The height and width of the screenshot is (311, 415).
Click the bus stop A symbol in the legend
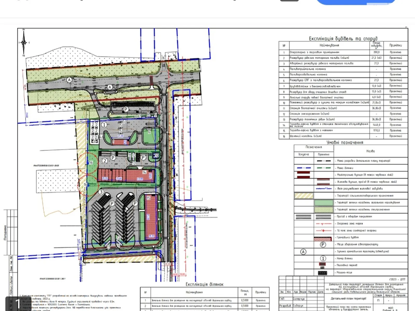(x=303, y=252)
